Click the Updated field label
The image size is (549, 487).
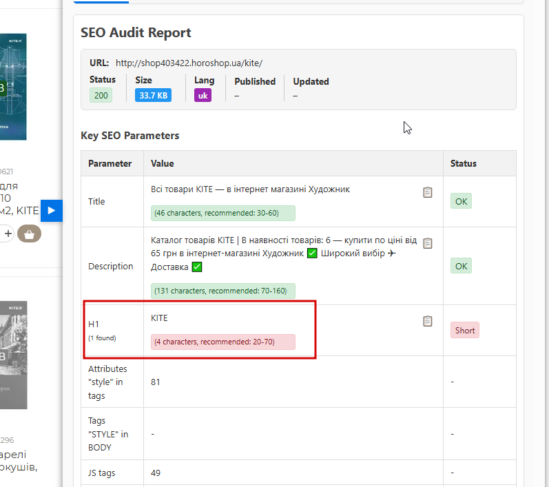(311, 81)
